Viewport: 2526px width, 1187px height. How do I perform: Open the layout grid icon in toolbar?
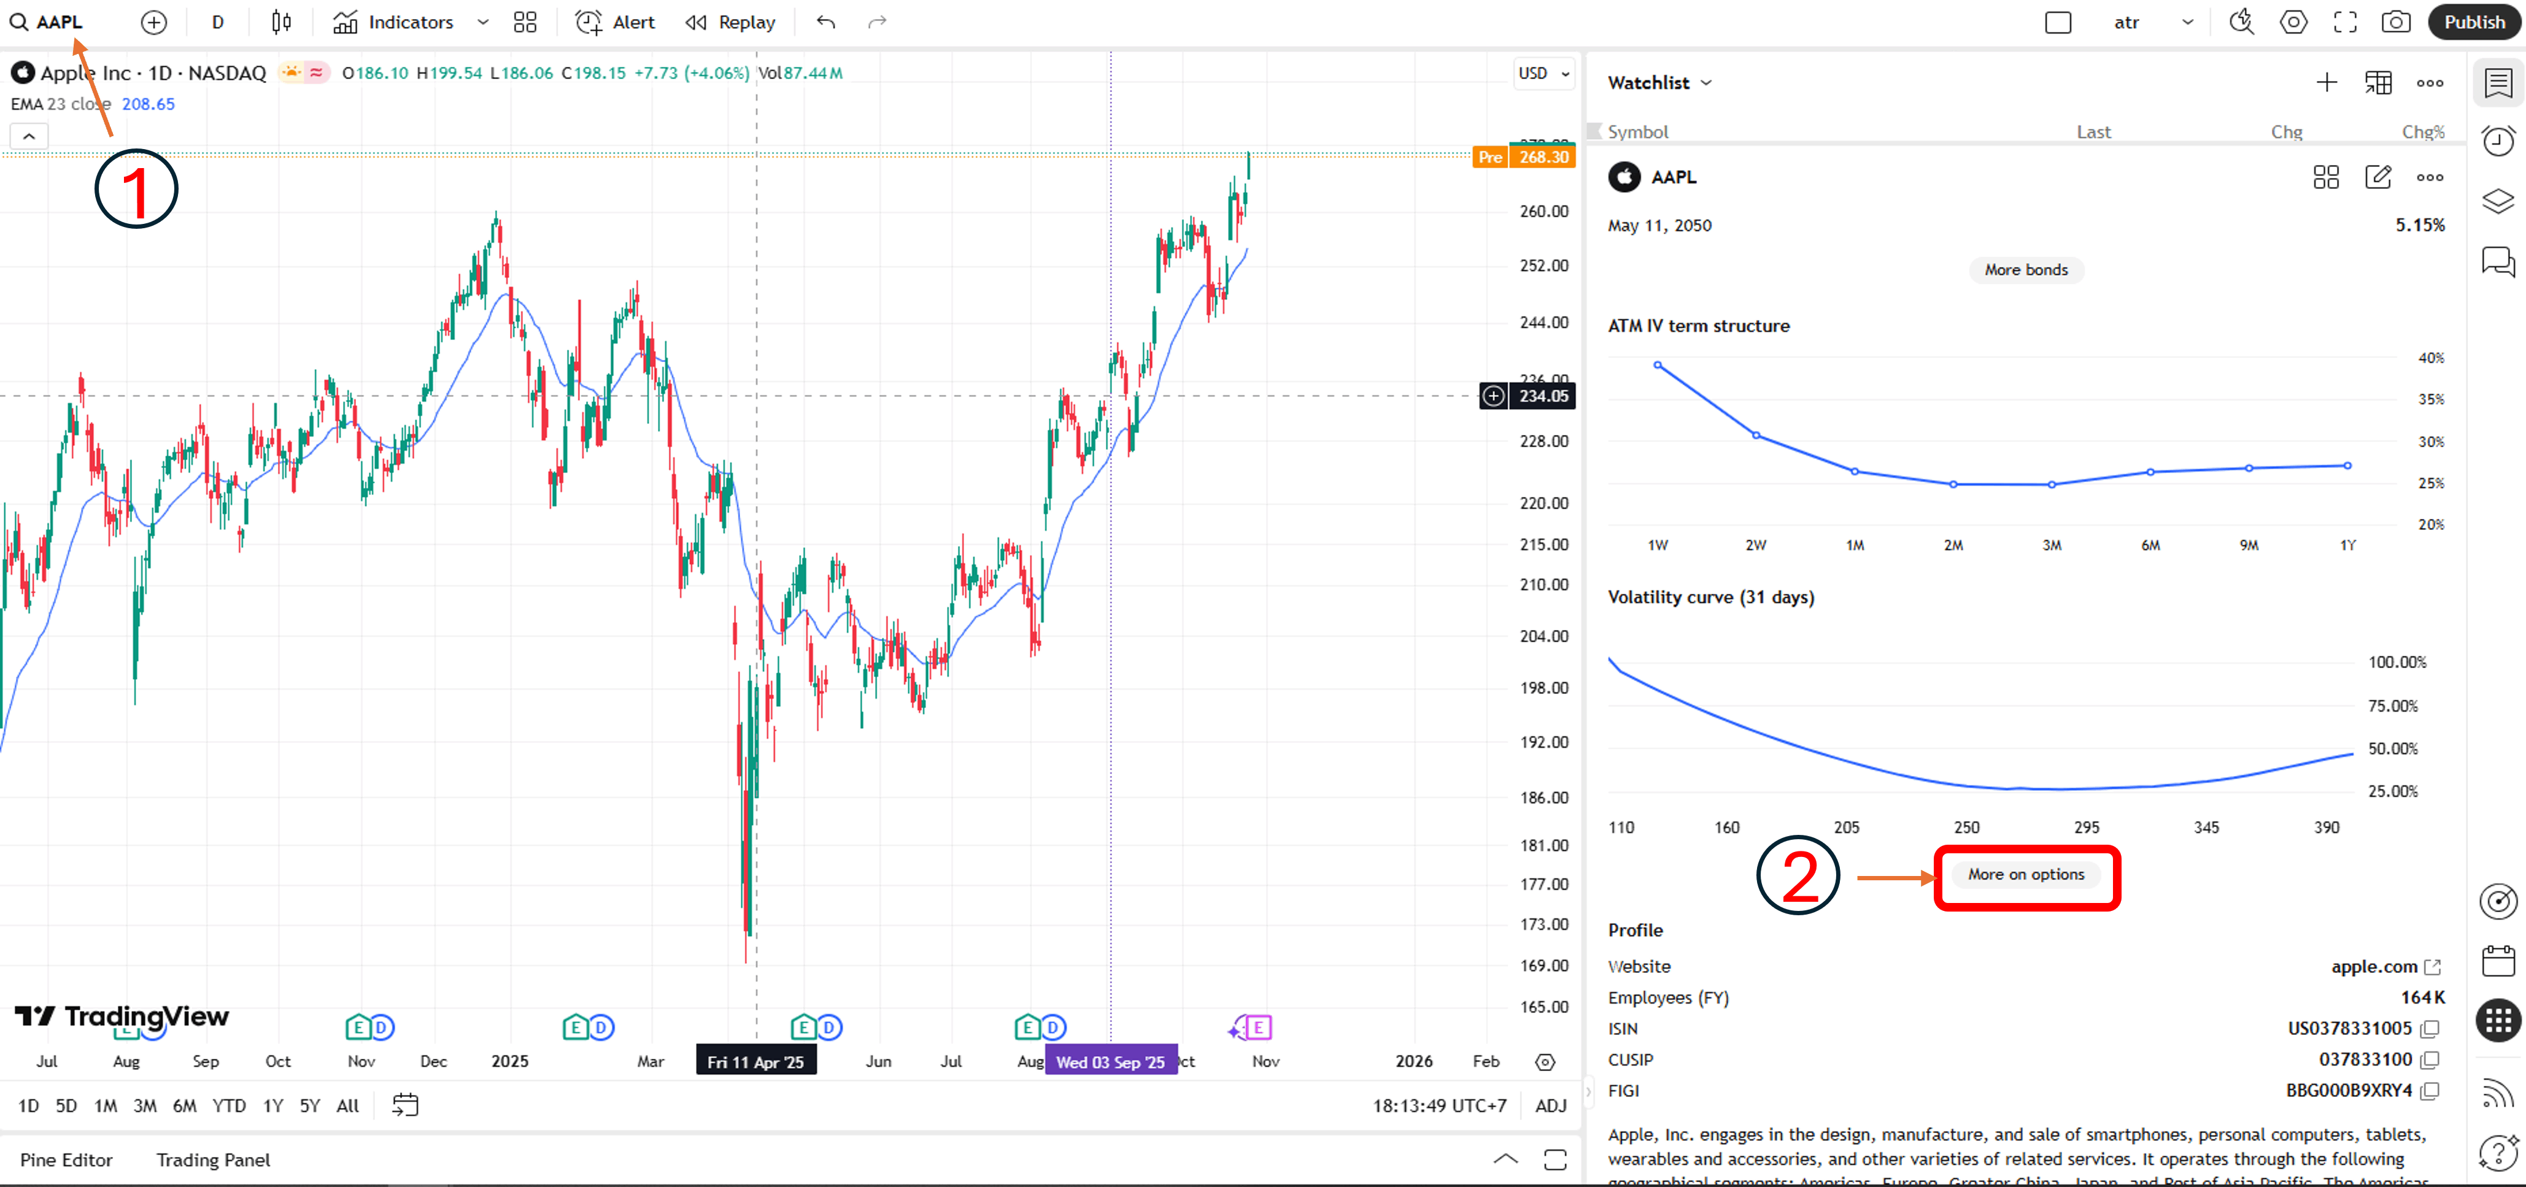pyautogui.click(x=525, y=21)
